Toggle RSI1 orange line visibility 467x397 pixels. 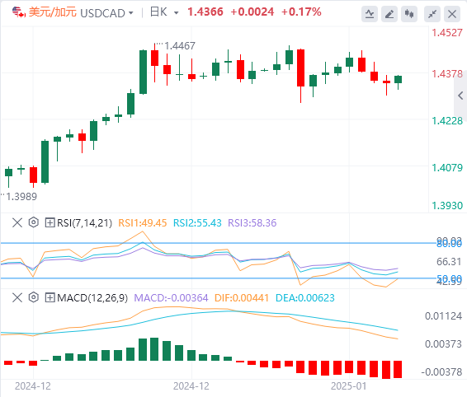pos(143,222)
